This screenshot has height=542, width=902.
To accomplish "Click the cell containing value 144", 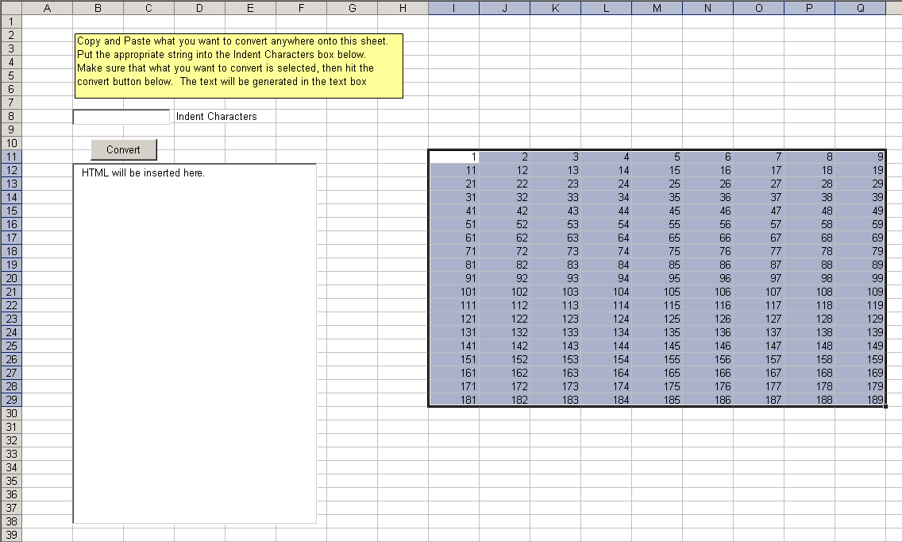I will (607, 346).
